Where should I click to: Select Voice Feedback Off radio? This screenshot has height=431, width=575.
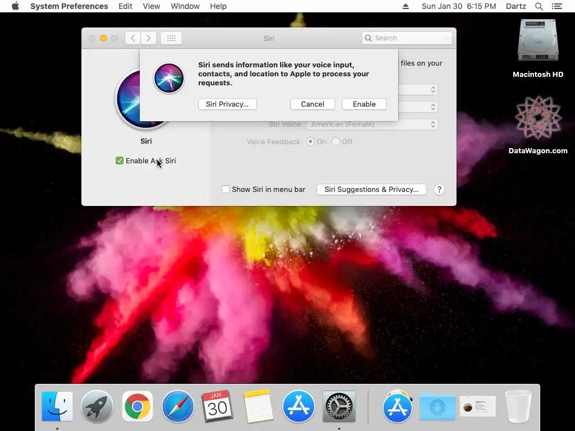point(335,141)
